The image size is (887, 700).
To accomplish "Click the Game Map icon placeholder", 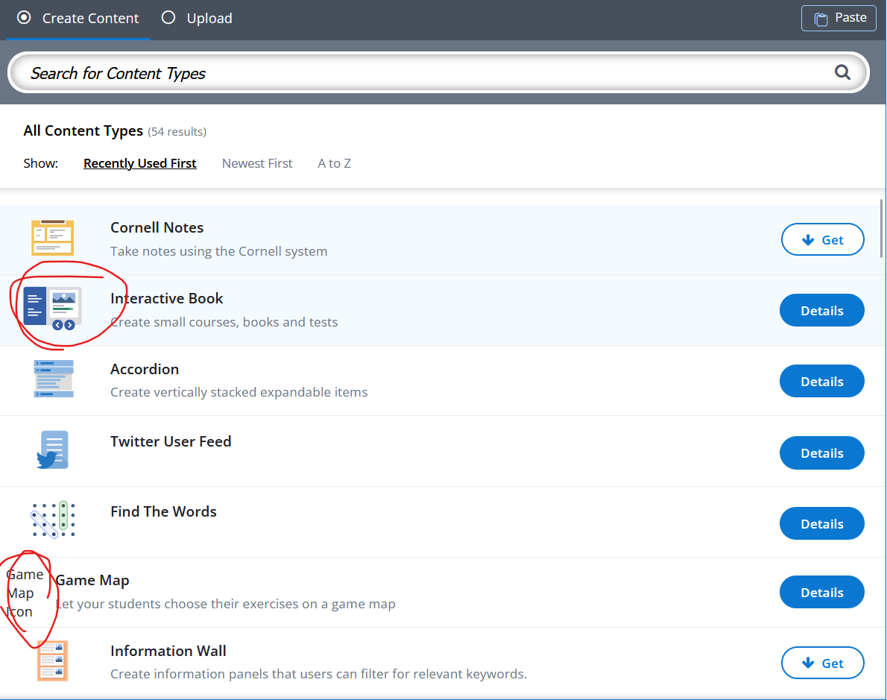I will pyautogui.click(x=25, y=593).
